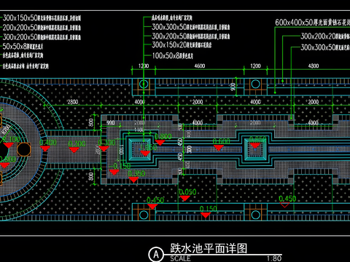This screenshot has height=262, width=350.
Task: Click the 4600 dimension text
Action: (200, 65)
